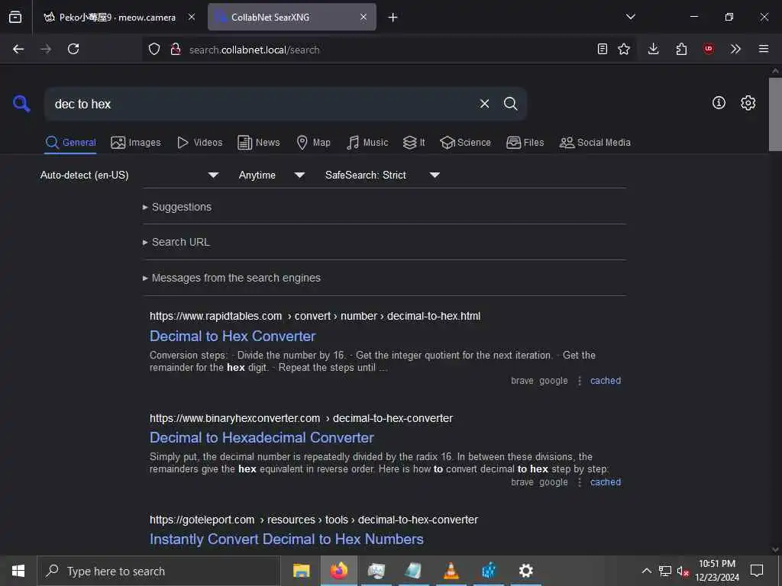
Task: Click the goteleport.com result URL
Action: (314, 520)
